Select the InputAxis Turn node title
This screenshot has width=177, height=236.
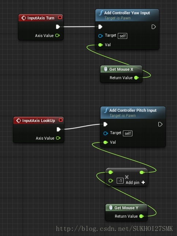pyautogui.click(x=41, y=18)
